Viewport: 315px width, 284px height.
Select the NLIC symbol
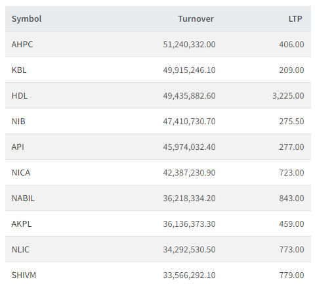pyautogui.click(x=20, y=250)
